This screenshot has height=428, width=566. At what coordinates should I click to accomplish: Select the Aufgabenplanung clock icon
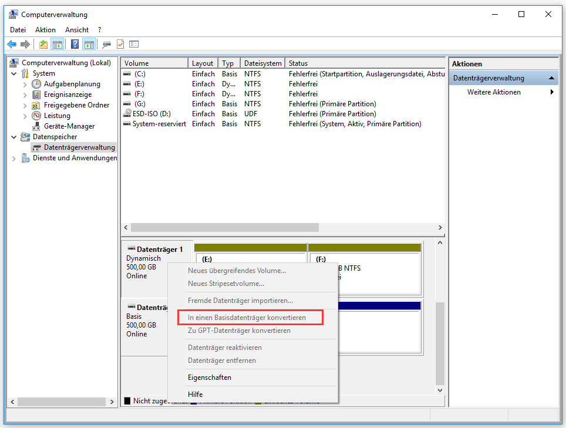point(36,84)
